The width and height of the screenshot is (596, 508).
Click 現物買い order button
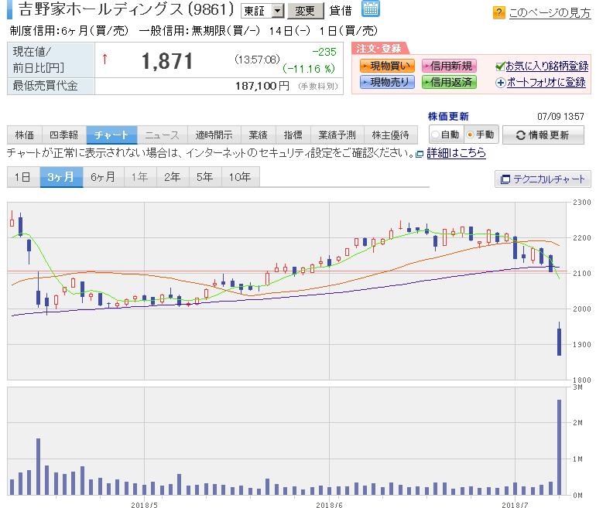[x=387, y=66]
